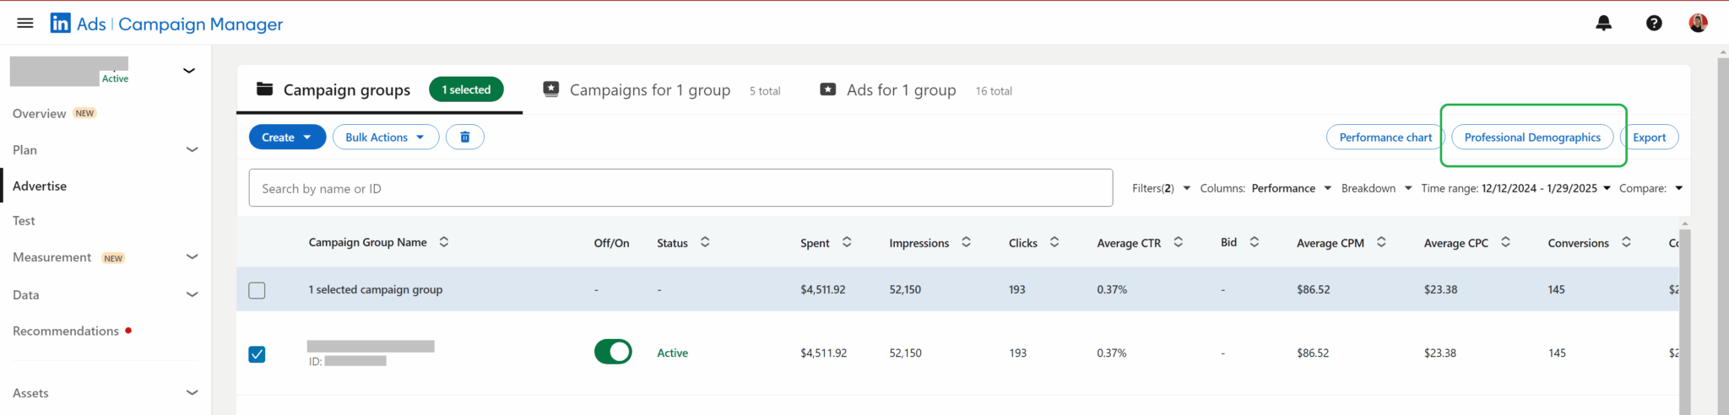Image resolution: width=1729 pixels, height=415 pixels.
Task: Sort by Clicks column
Action: tap(1054, 242)
